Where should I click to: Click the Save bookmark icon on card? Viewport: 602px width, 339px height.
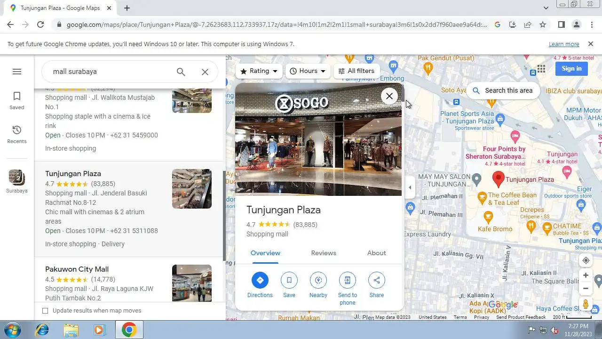click(x=289, y=280)
